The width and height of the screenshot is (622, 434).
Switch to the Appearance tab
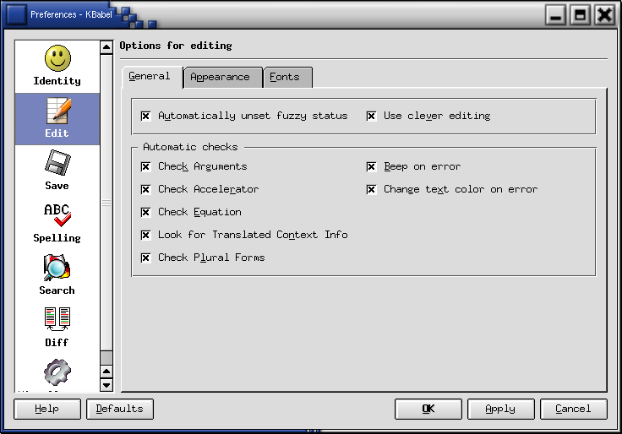(220, 77)
